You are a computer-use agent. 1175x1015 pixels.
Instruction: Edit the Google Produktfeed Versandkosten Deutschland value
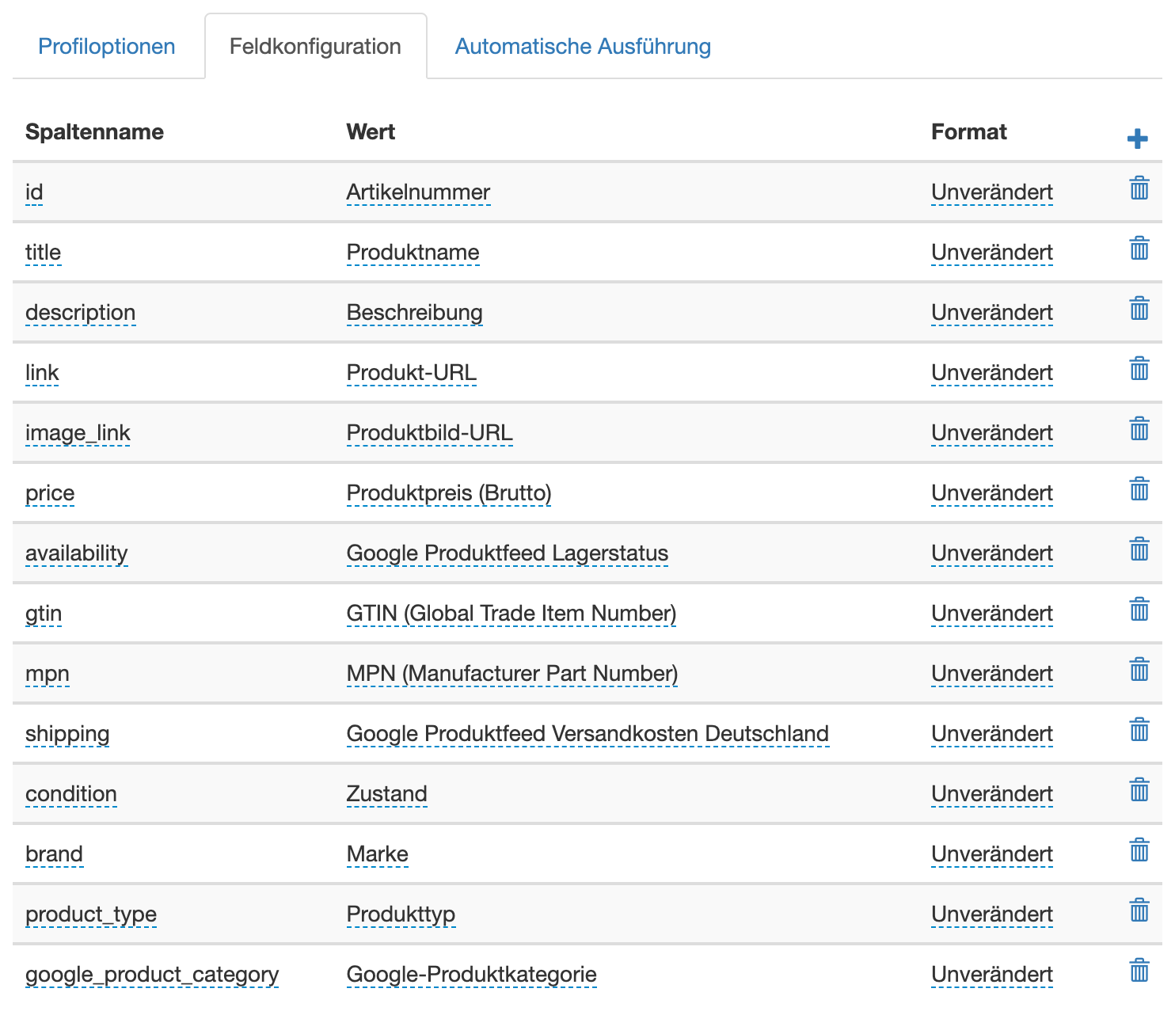(x=587, y=734)
